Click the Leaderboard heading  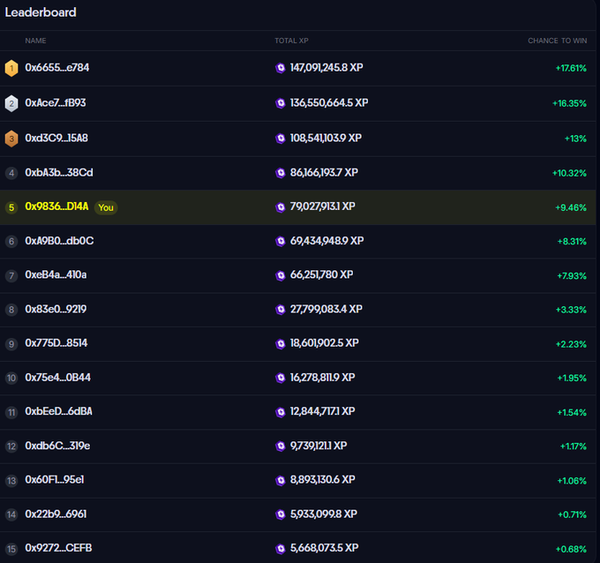(x=41, y=12)
